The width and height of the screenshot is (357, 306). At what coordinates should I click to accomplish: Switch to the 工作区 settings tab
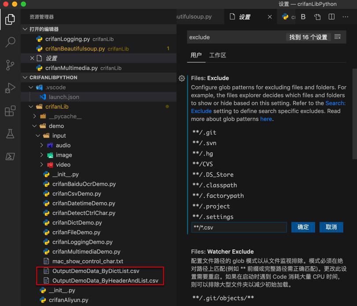coord(217,55)
